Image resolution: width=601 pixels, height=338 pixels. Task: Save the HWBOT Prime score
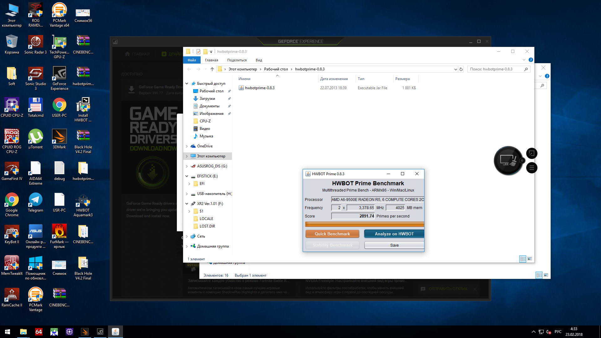point(394,245)
